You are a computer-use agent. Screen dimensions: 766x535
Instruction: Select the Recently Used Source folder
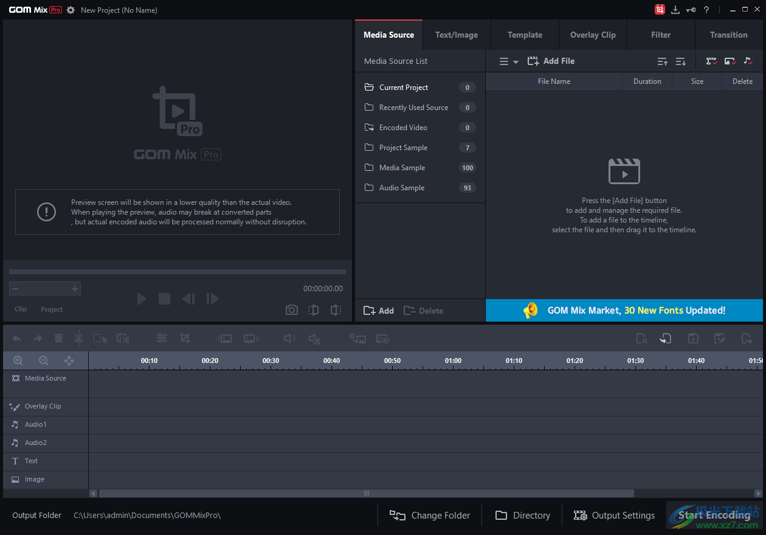coord(420,108)
